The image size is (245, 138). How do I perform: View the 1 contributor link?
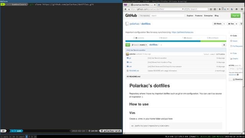[213, 38]
